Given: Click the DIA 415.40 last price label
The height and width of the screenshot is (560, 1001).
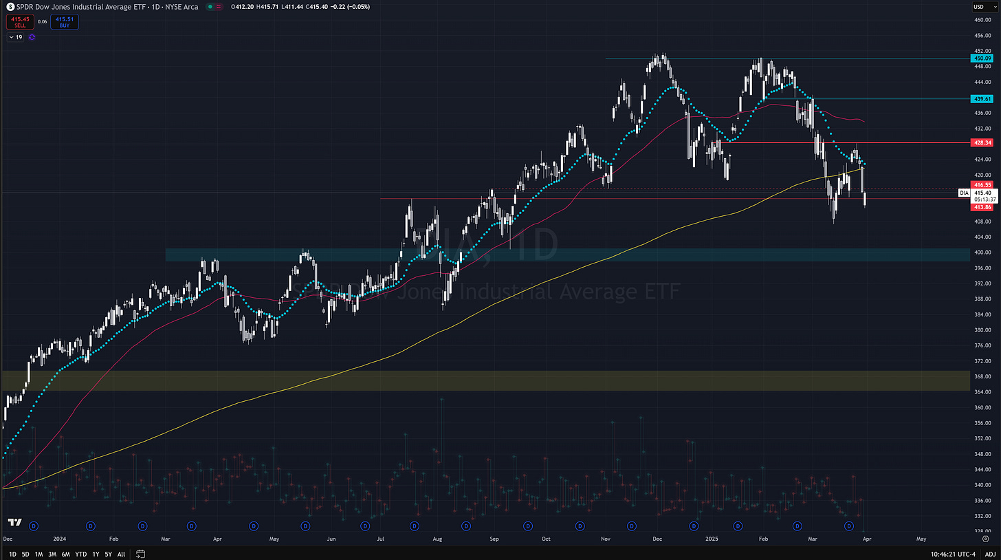Looking at the screenshot, I should [978, 195].
